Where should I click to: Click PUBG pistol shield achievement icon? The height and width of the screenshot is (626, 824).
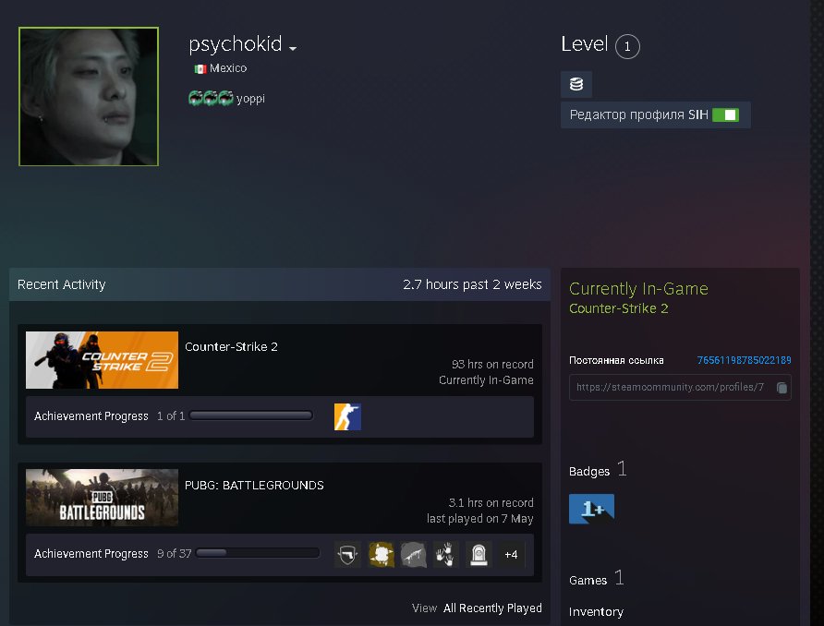(x=347, y=555)
